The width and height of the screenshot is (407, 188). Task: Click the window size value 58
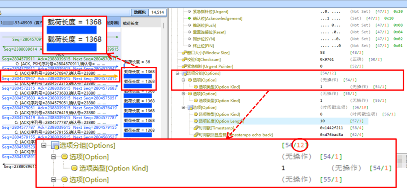[x=322, y=53]
